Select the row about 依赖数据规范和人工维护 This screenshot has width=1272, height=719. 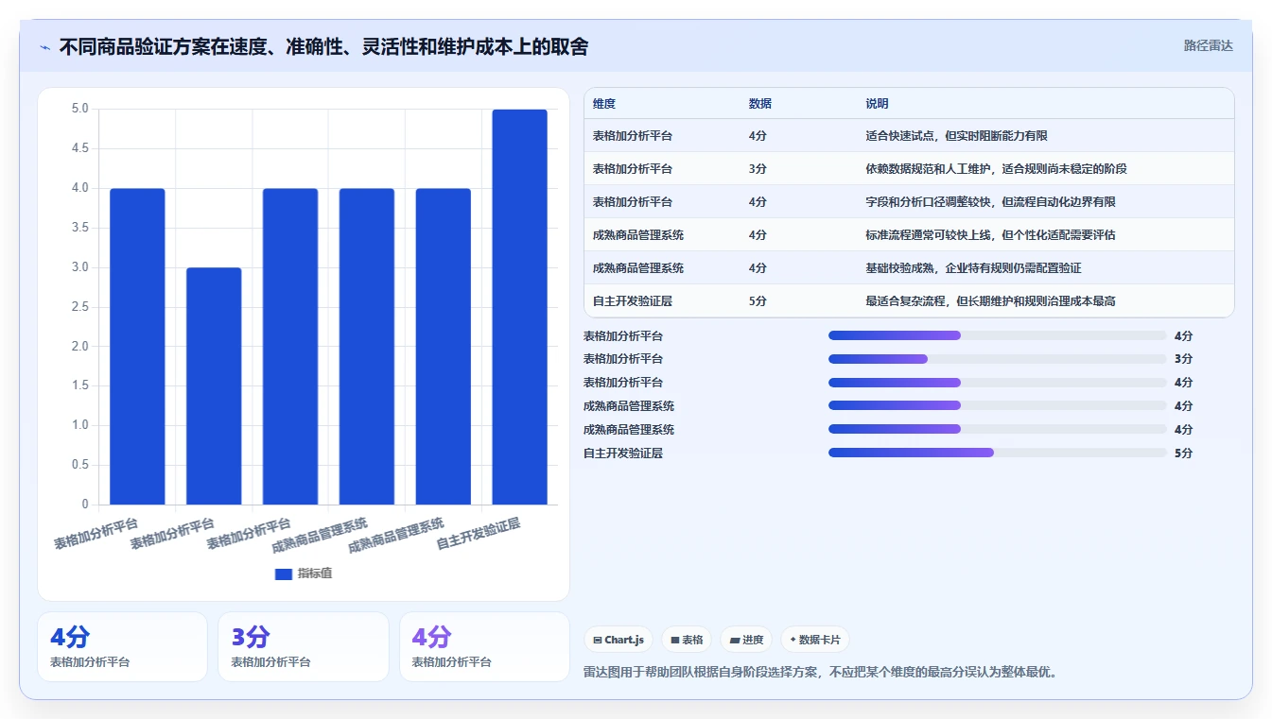909,169
